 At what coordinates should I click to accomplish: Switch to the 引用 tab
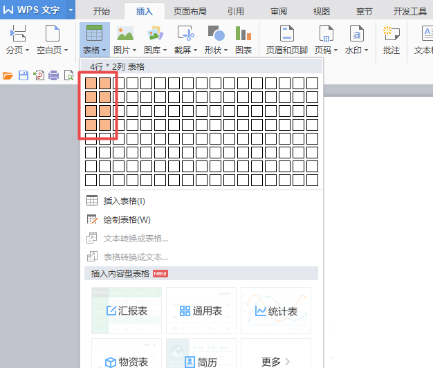[x=236, y=11]
